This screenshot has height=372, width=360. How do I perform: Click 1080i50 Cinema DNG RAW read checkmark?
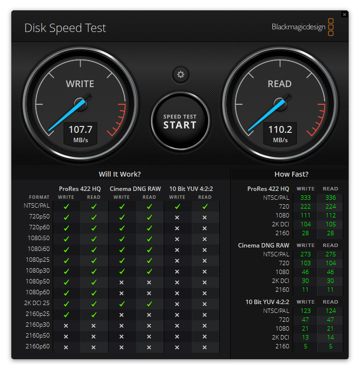click(150, 239)
